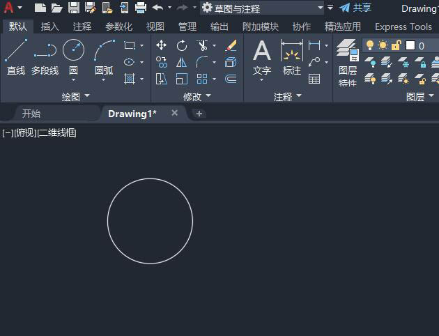The height and width of the screenshot is (336, 439).
Task: Open the Arc tool dropdown arrow
Action: [x=104, y=80]
